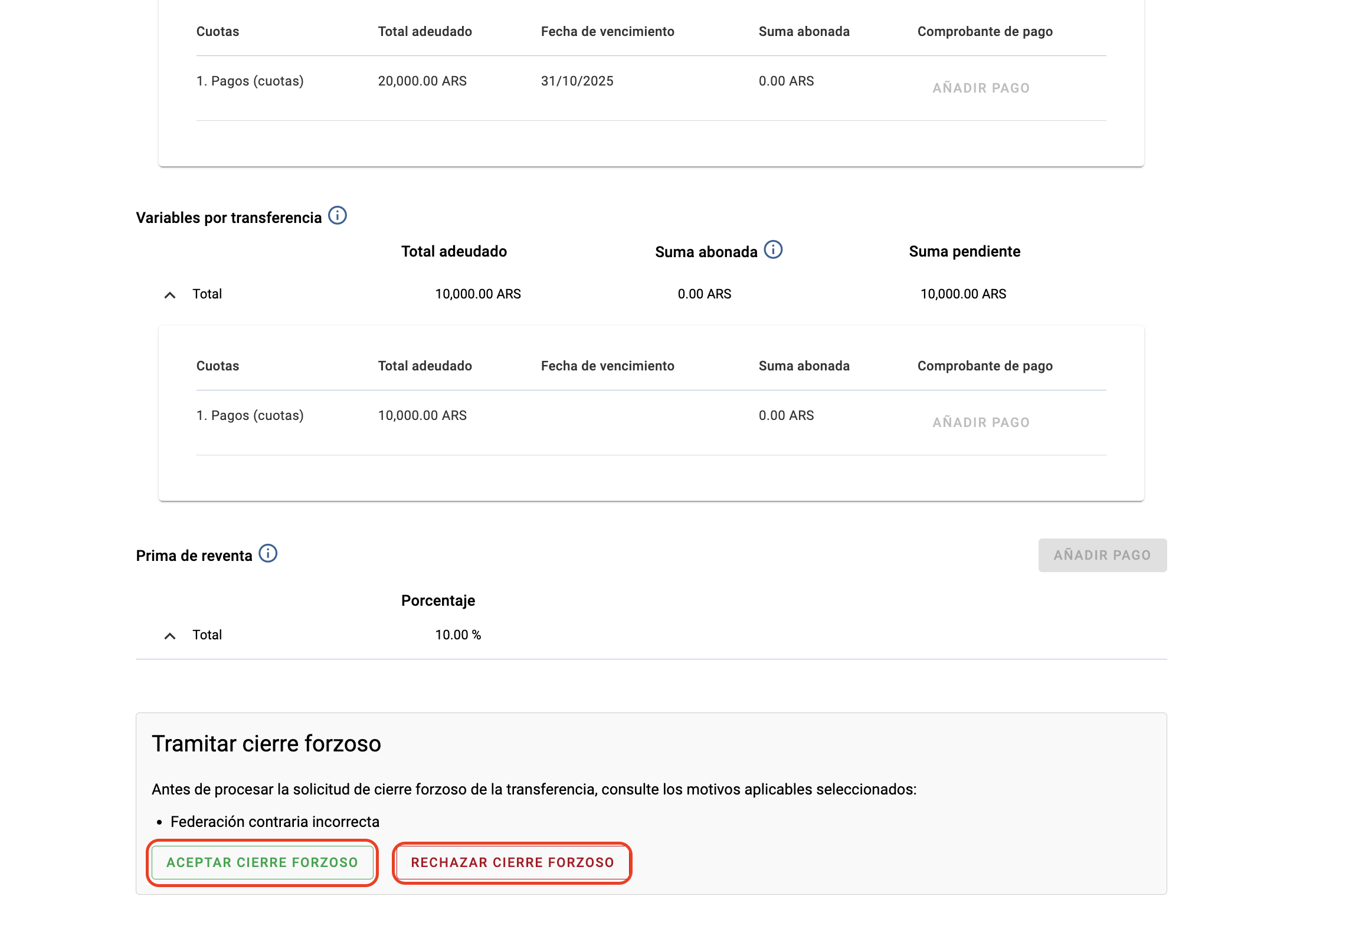
Task: Click info icon next to Variables por transferencia
Action: pyautogui.click(x=338, y=216)
